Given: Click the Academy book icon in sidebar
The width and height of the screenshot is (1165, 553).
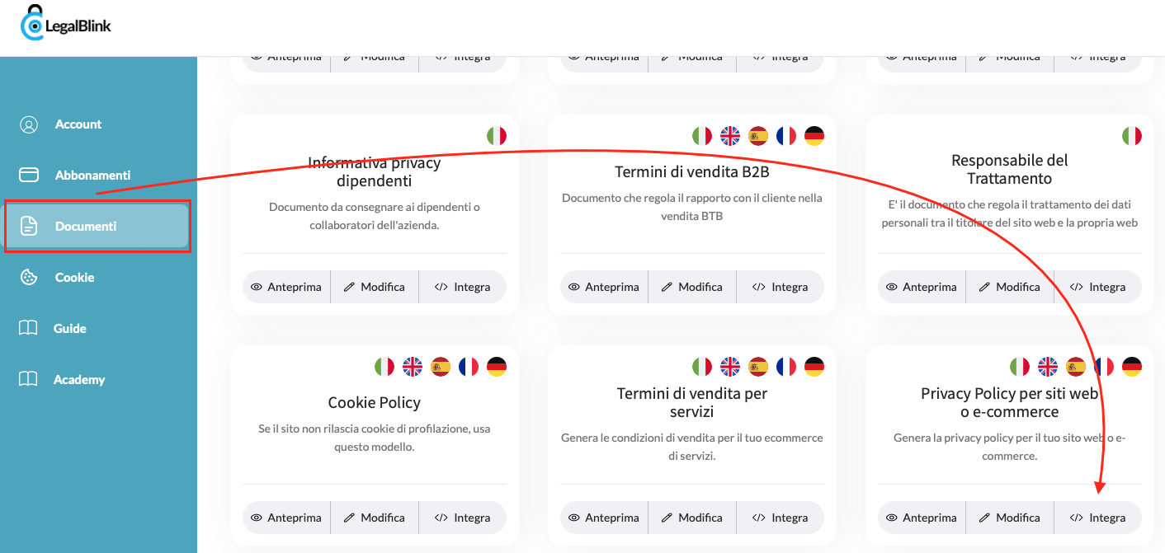Looking at the screenshot, I should 29,379.
